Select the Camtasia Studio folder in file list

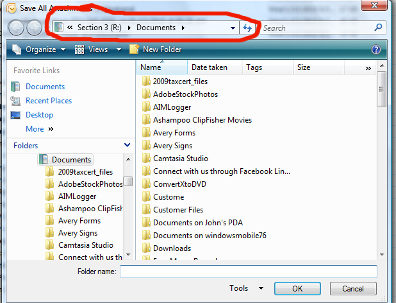tap(181, 159)
